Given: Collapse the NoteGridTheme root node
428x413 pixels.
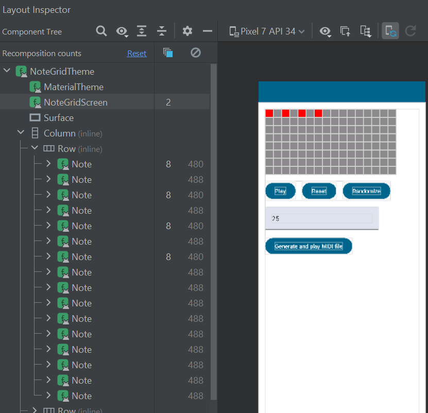Looking at the screenshot, I should click(x=7, y=71).
